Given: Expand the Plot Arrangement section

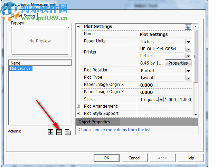Looking at the screenshot, I should tap(78, 106).
